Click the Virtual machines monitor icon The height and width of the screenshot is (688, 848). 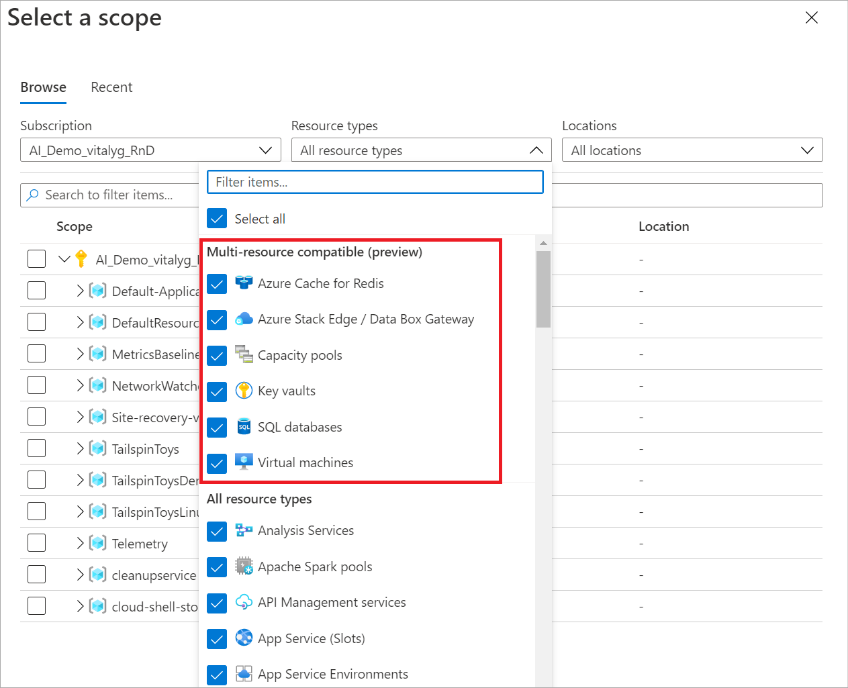tap(244, 462)
